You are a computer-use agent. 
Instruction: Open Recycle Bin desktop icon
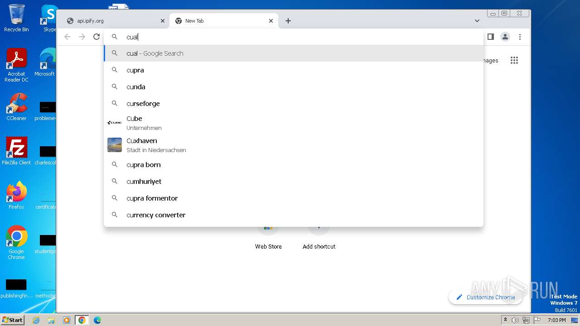16,18
